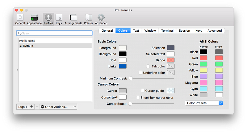Switch to the Text tab
The width and height of the screenshot is (247, 133).
[136, 30]
